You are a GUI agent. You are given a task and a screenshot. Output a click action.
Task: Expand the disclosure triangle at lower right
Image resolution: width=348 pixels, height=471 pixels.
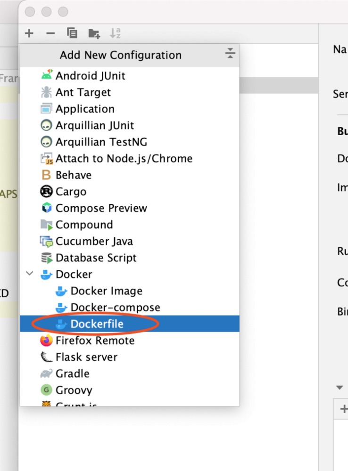[339, 388]
